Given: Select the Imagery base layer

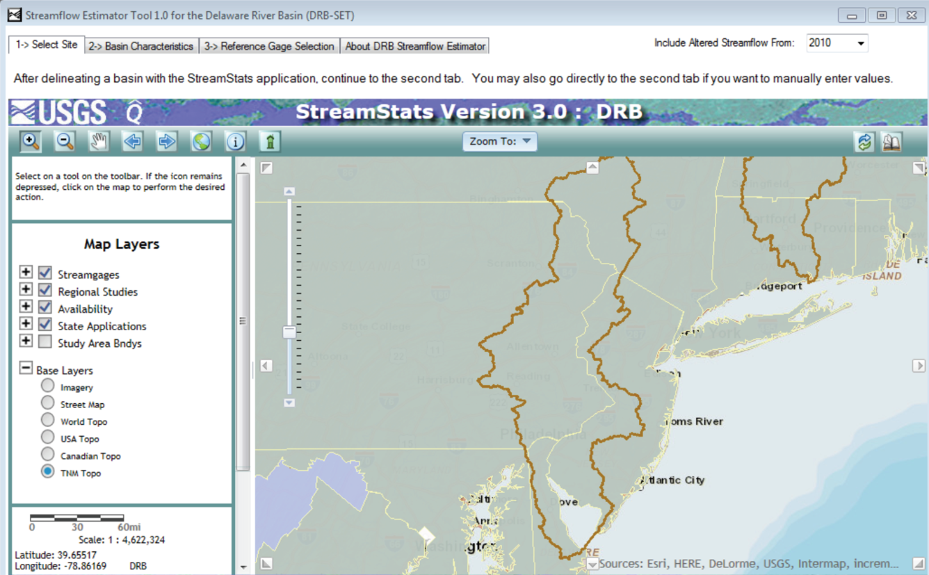Looking at the screenshot, I should [47, 385].
